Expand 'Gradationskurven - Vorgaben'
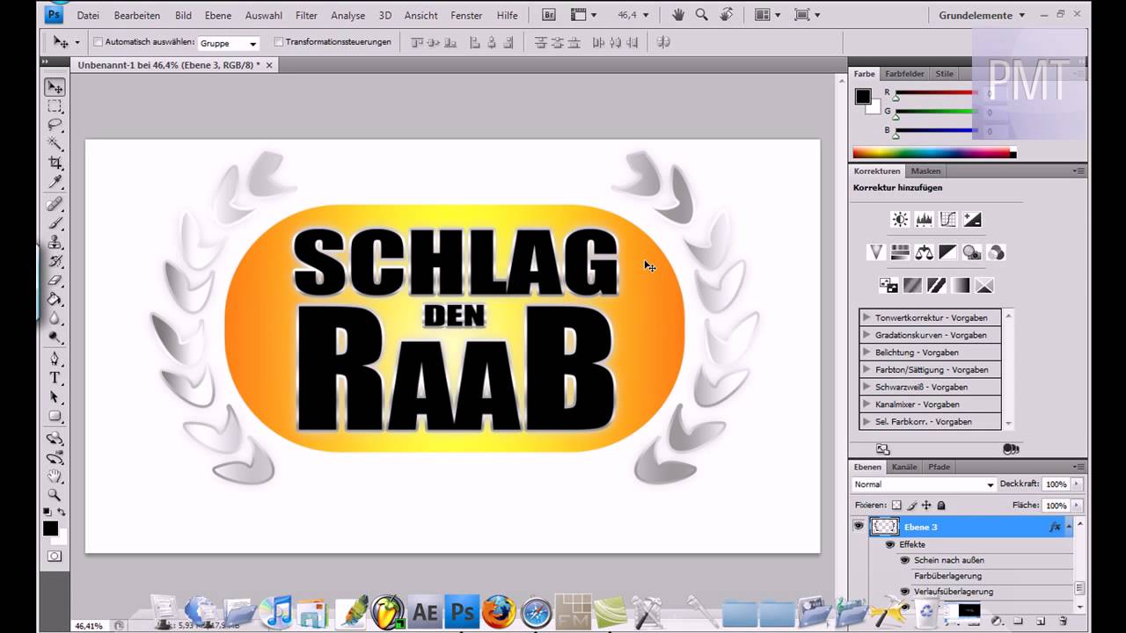The image size is (1126, 633). [x=866, y=335]
